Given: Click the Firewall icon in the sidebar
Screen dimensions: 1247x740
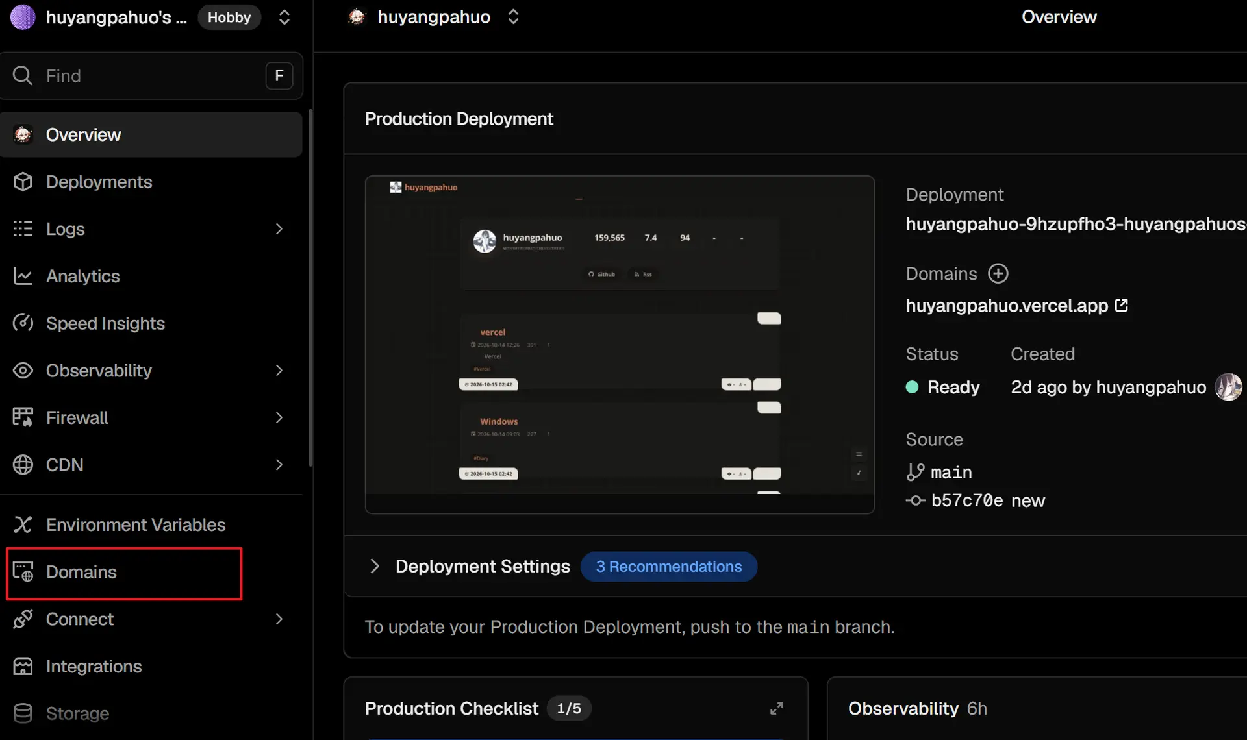Looking at the screenshot, I should tap(23, 417).
